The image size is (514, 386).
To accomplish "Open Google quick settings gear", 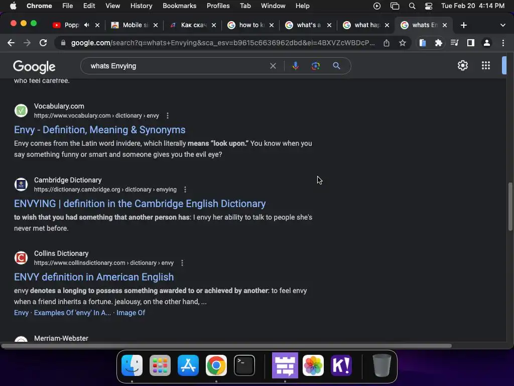I will coord(462,66).
